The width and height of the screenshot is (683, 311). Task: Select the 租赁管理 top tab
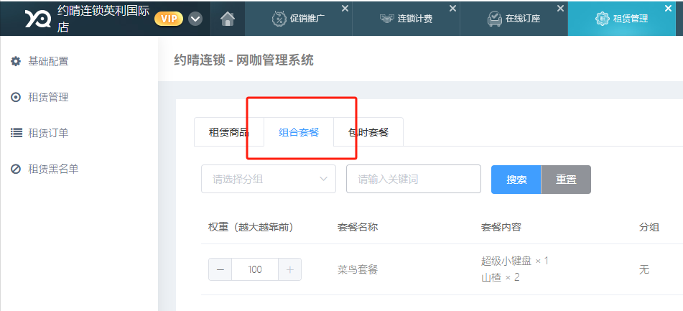point(621,19)
